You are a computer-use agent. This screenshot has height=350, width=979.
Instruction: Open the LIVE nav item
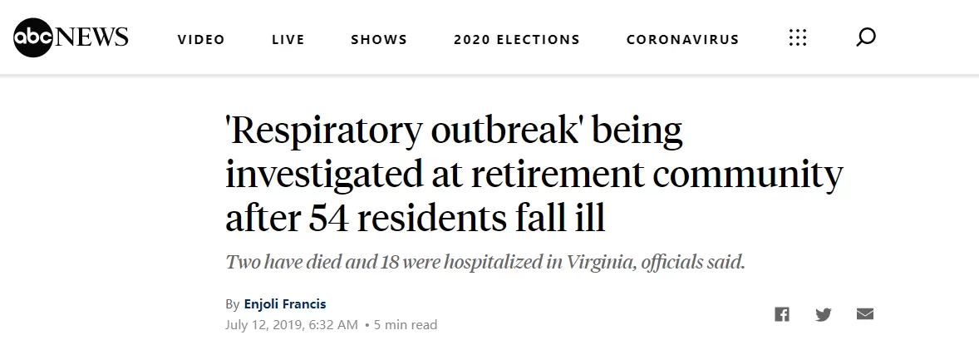288,39
